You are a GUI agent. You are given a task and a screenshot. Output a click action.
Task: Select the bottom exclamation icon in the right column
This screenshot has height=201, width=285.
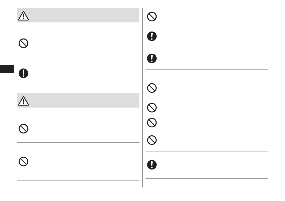[x=152, y=165]
